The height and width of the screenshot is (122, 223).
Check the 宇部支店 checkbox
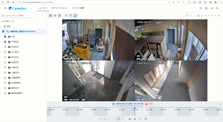(5, 47)
